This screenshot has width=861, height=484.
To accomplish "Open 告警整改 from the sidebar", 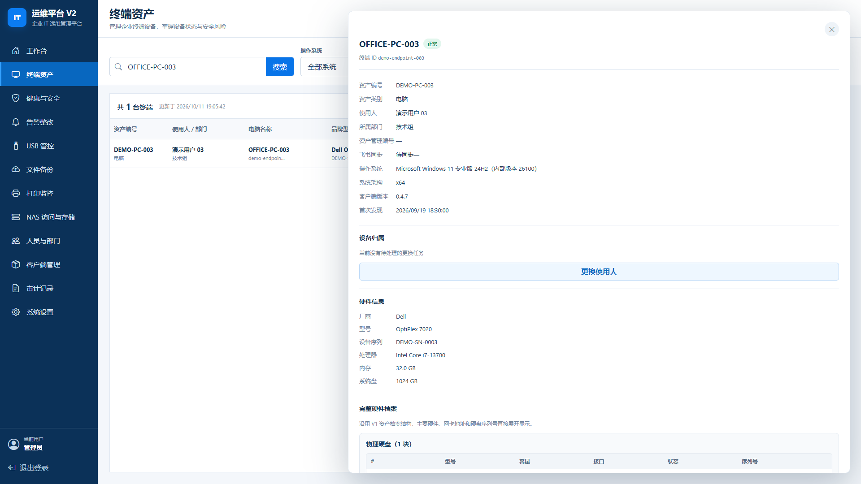I will 49,122.
